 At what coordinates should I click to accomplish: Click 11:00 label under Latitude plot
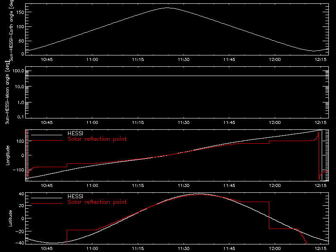coord(92,249)
